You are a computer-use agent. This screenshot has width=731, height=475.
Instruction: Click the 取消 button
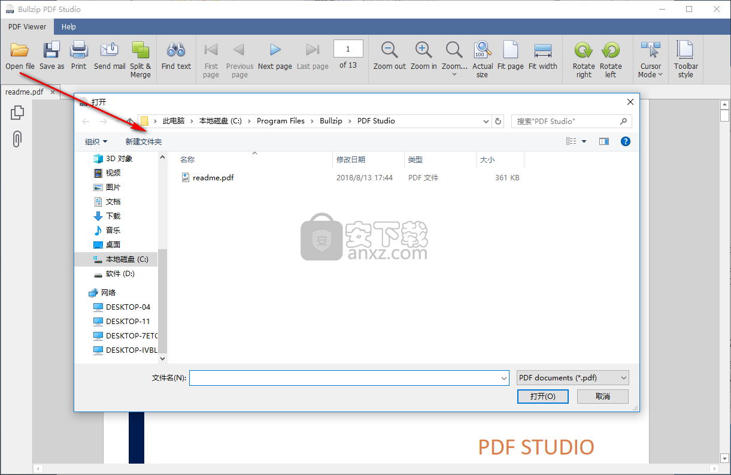tap(603, 396)
